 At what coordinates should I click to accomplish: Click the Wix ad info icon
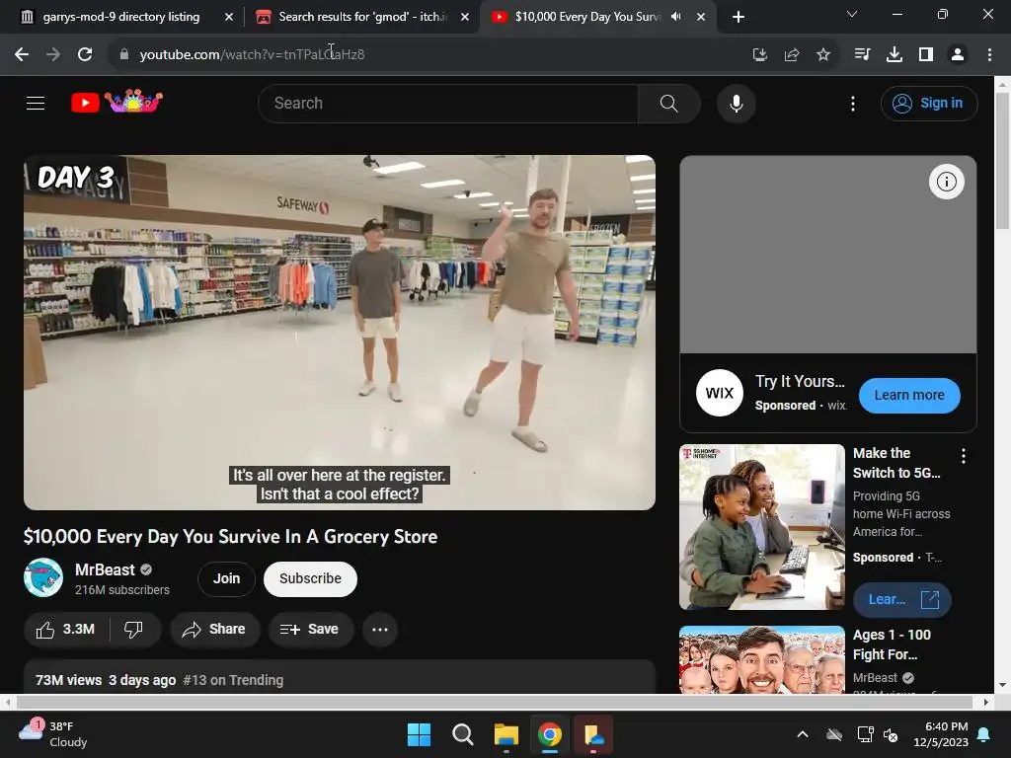[946, 182]
